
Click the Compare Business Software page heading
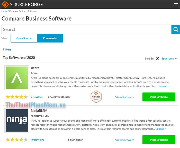37,18
